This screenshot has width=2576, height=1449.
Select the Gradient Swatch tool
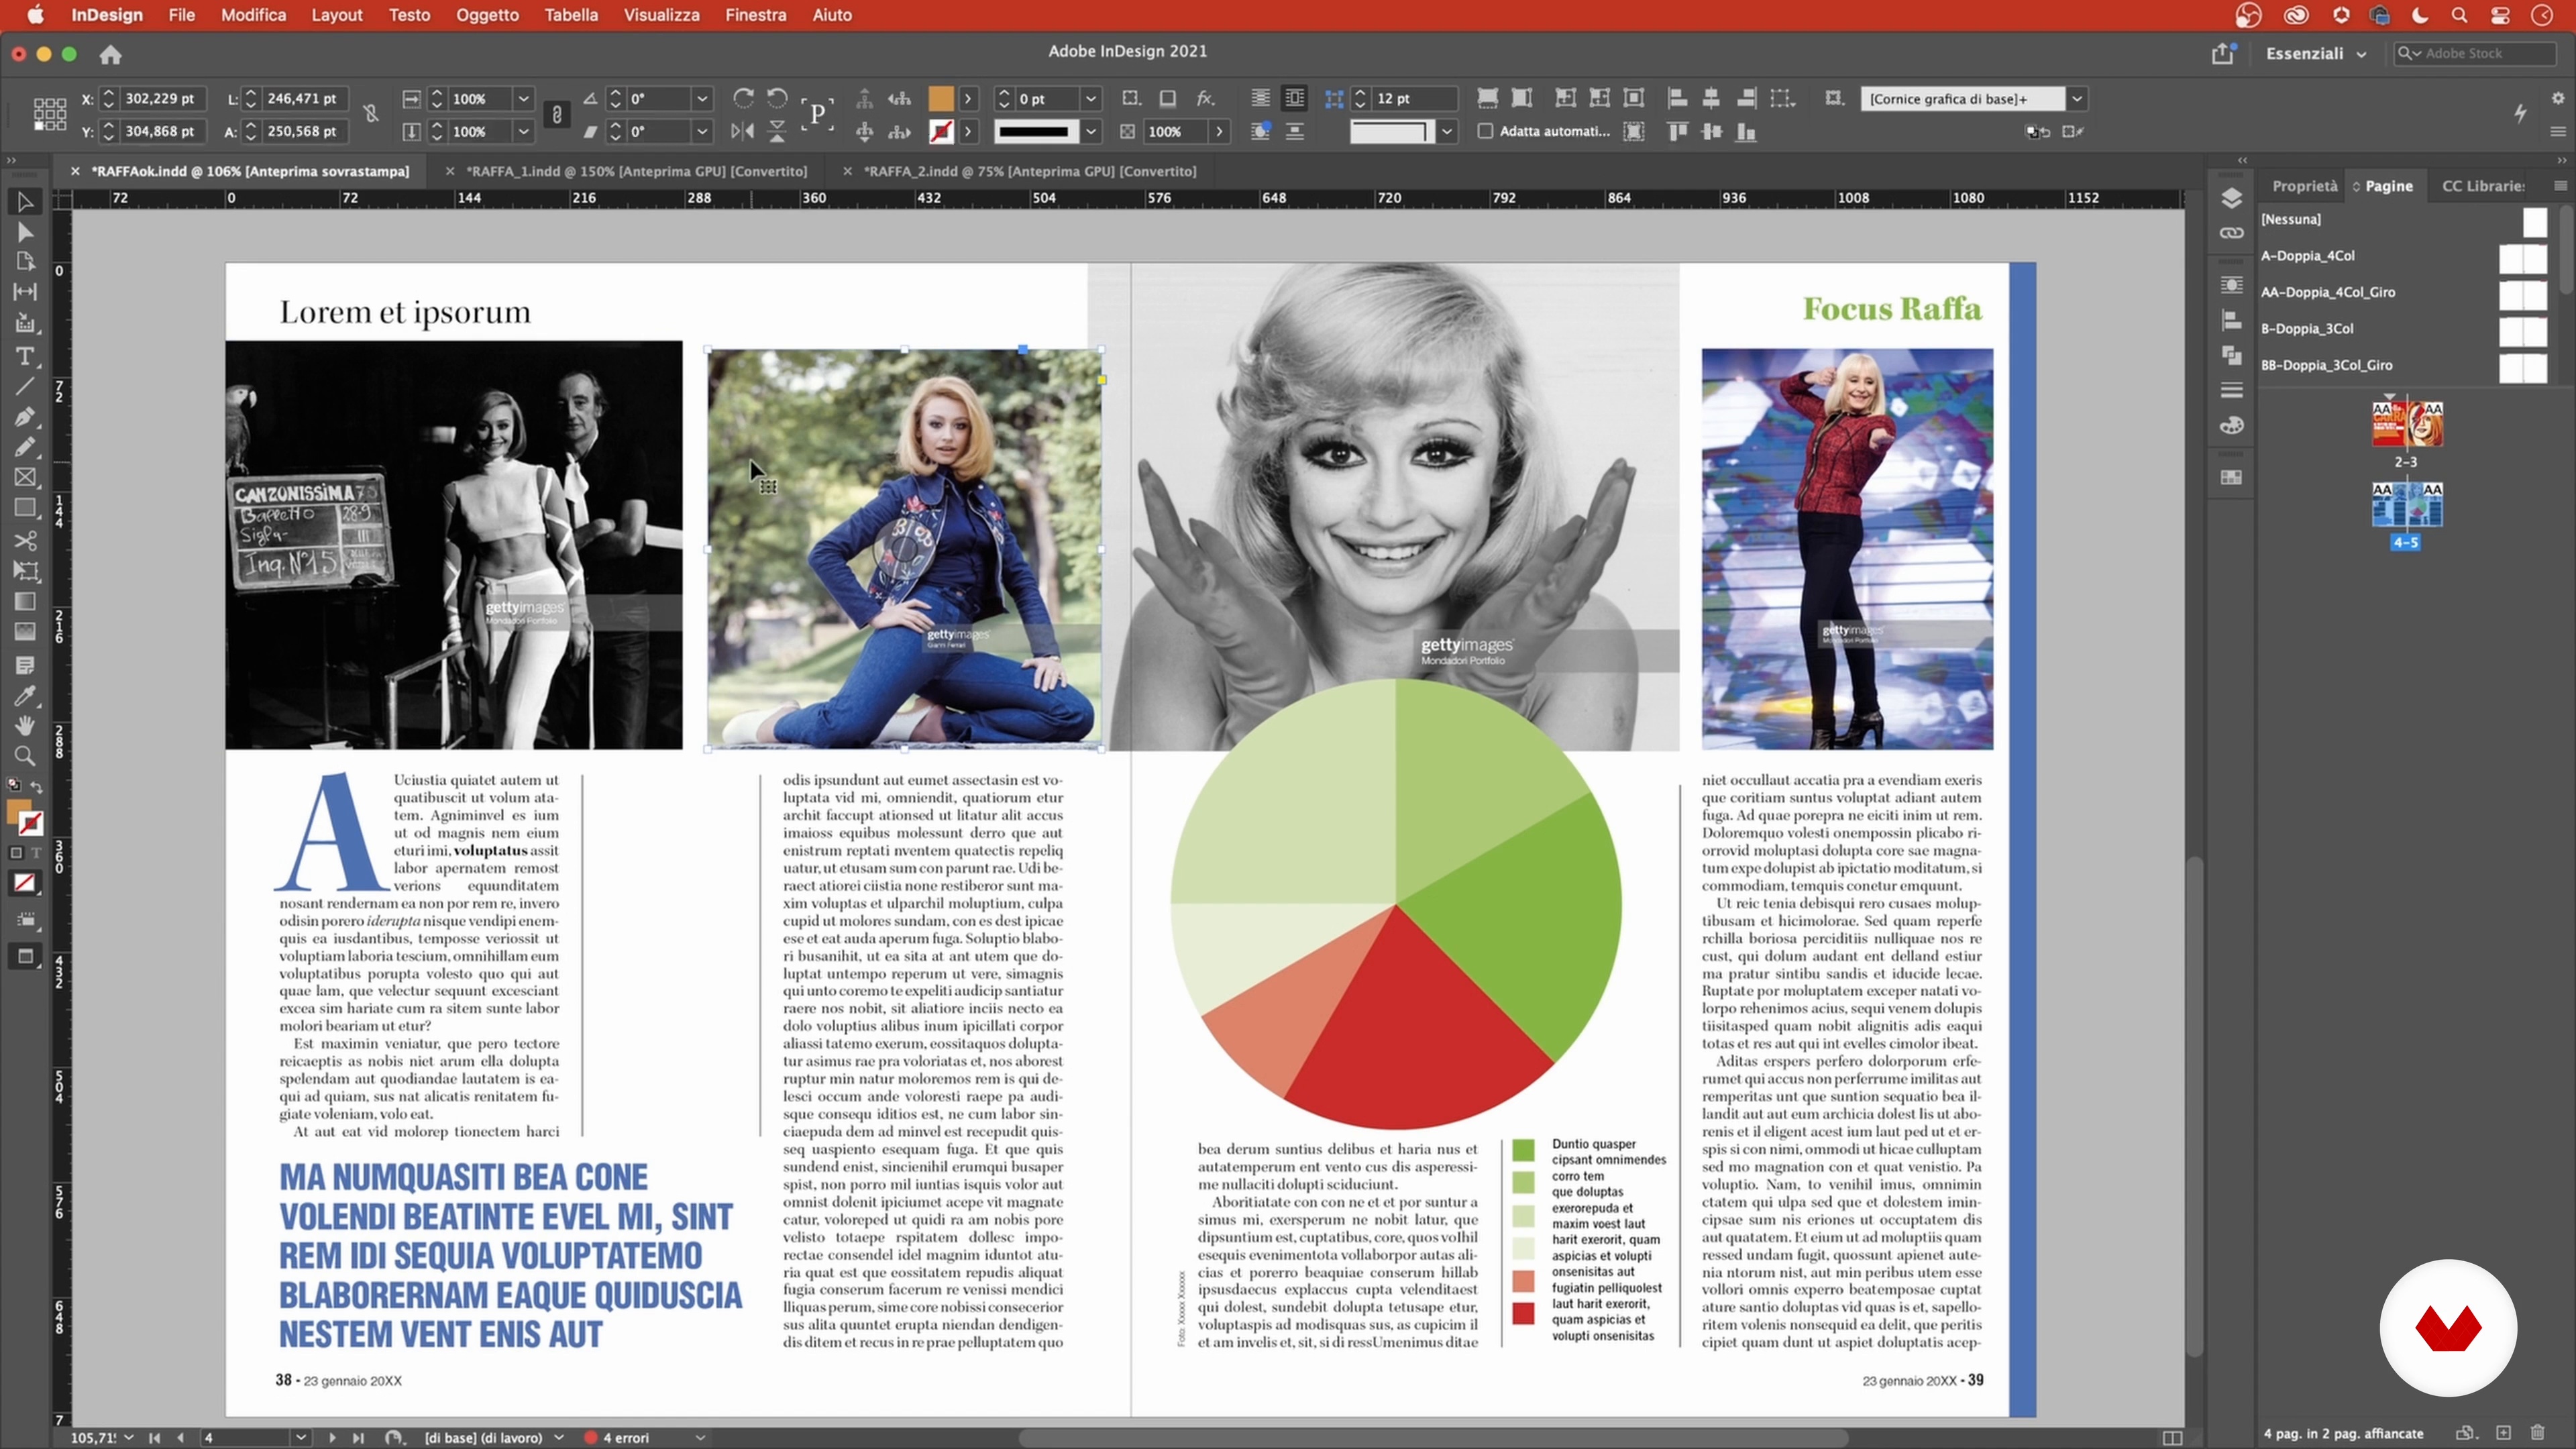[x=25, y=601]
